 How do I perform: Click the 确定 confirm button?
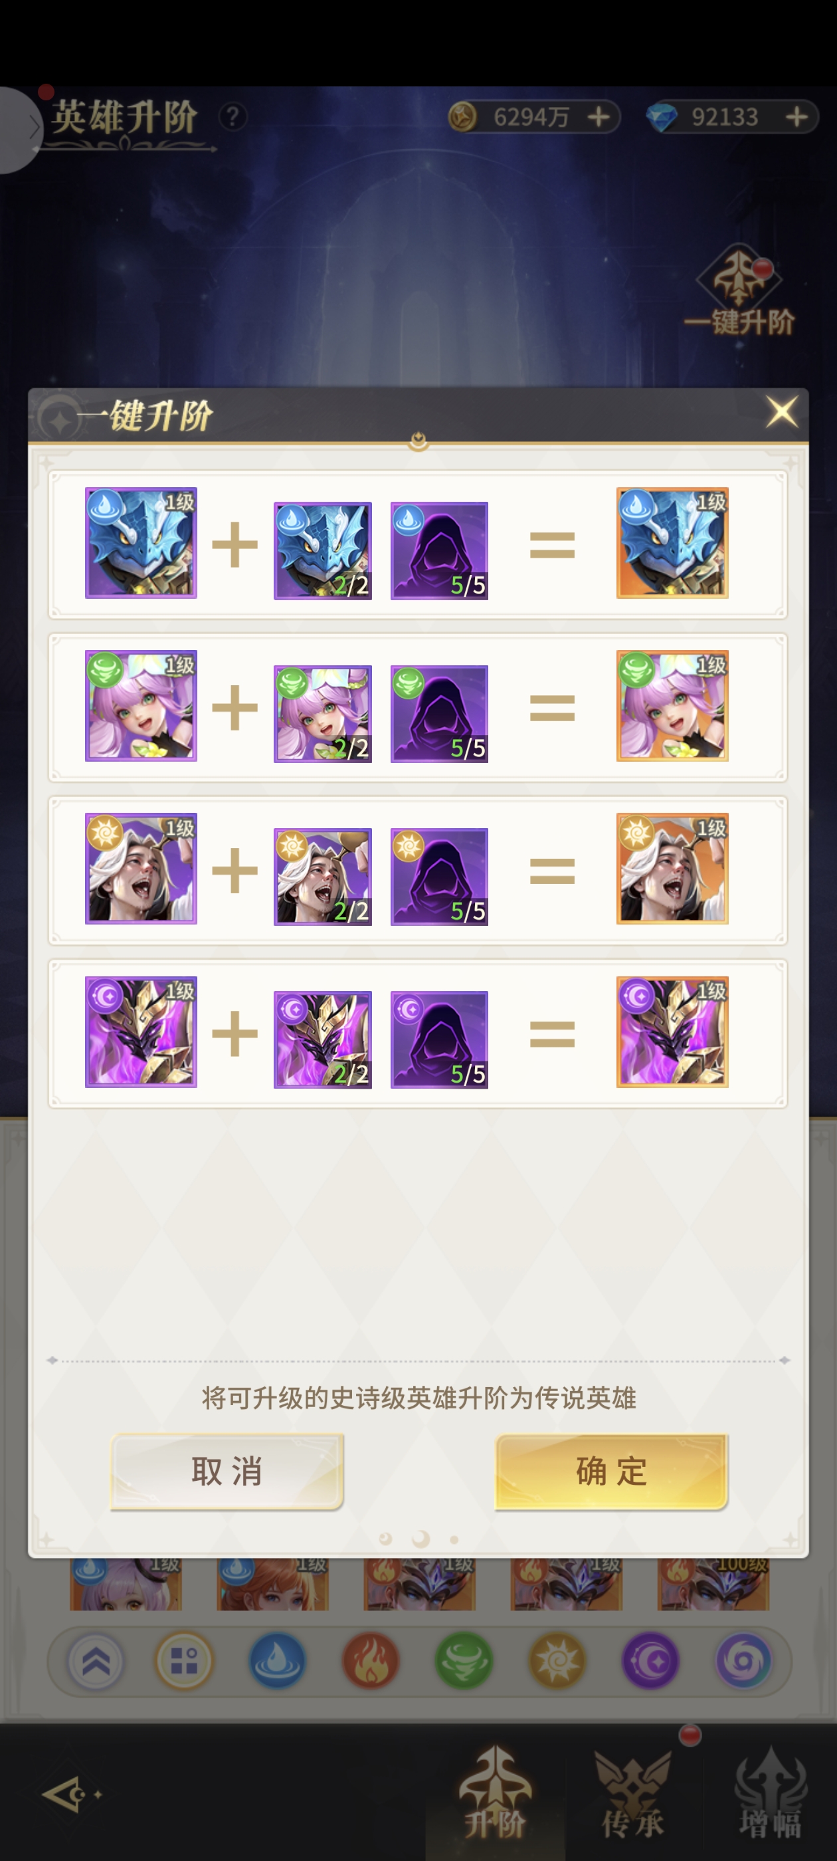(x=611, y=1472)
